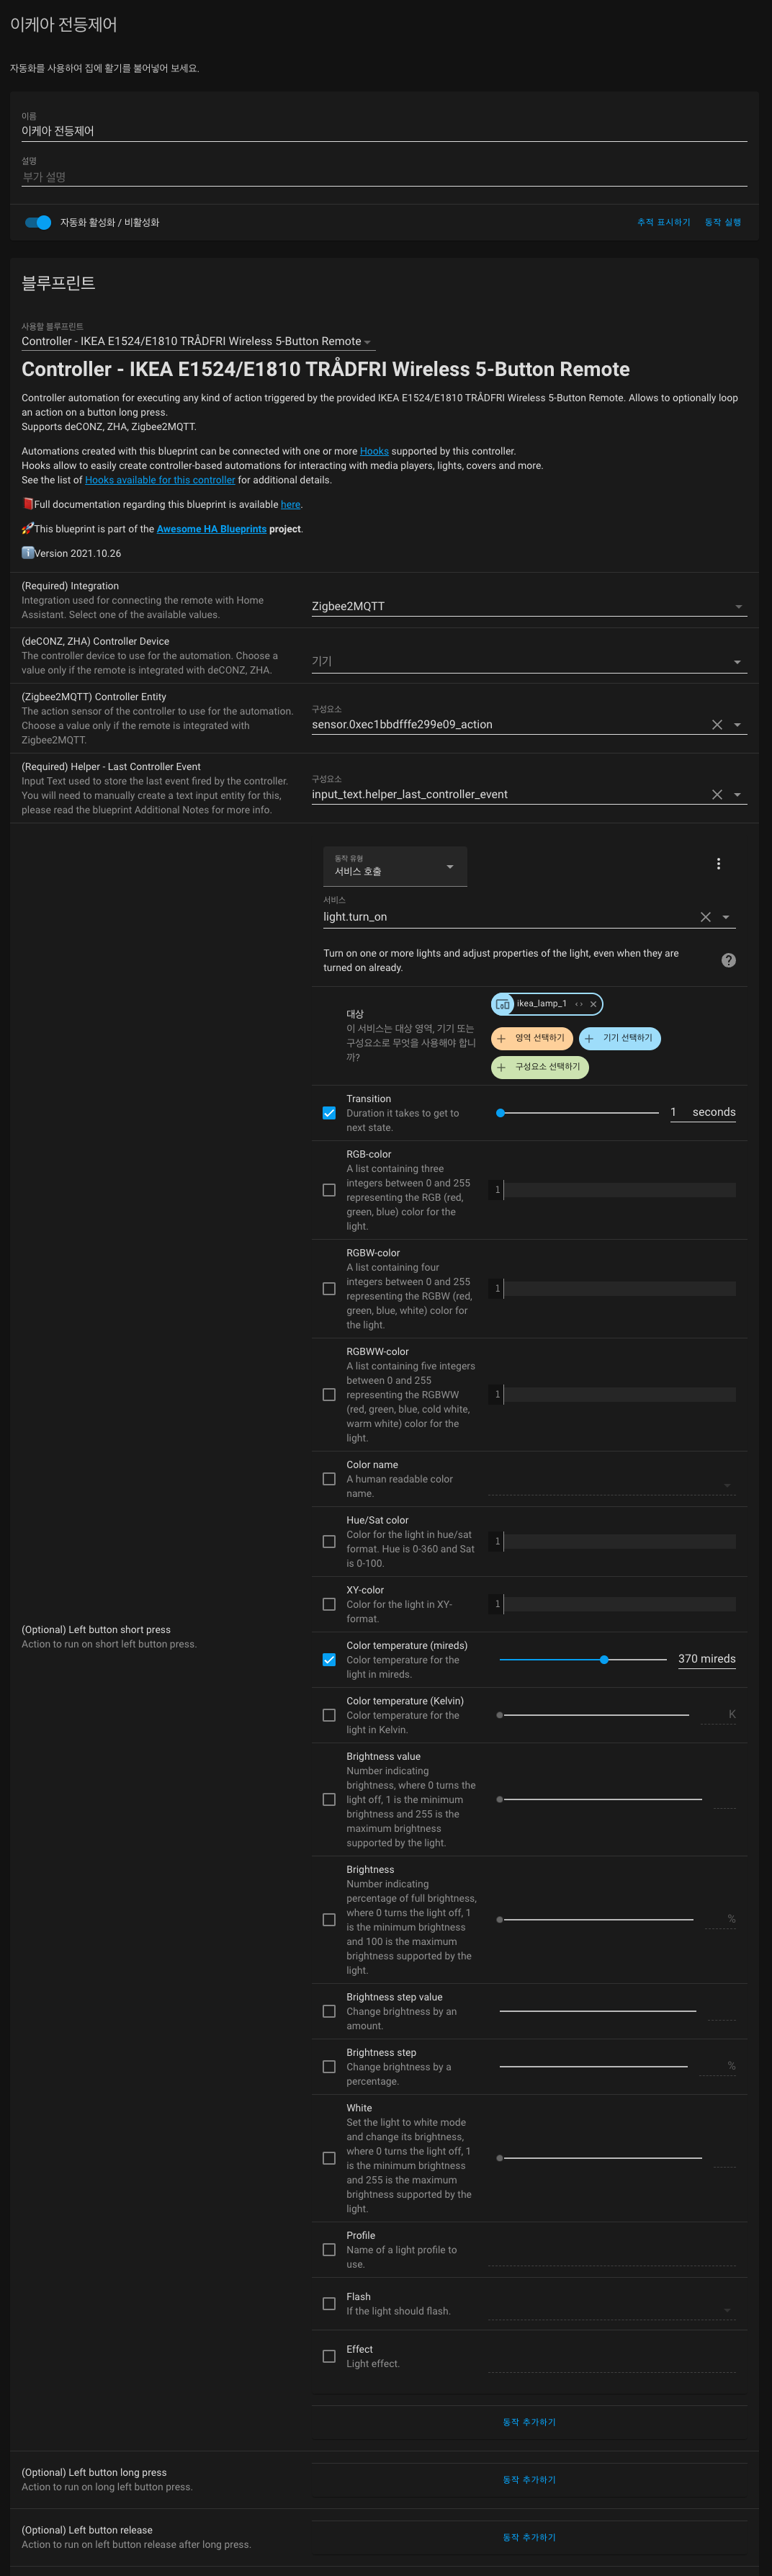This screenshot has height=2576, width=772.
Task: Clear the helper_last_controller_event entity field
Action: click(717, 795)
